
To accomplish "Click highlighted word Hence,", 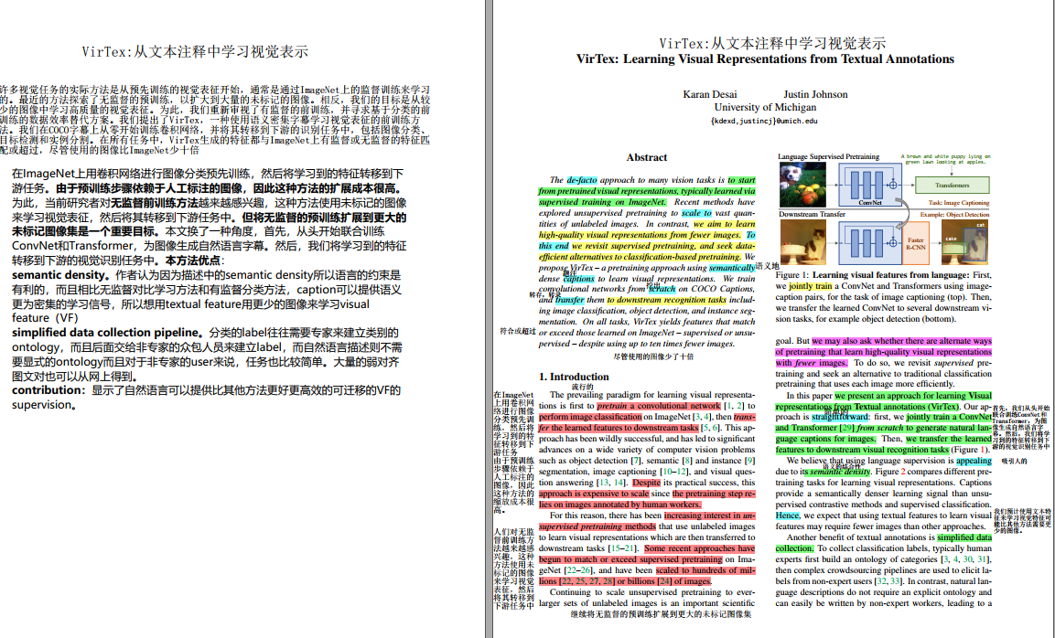I will click(787, 515).
